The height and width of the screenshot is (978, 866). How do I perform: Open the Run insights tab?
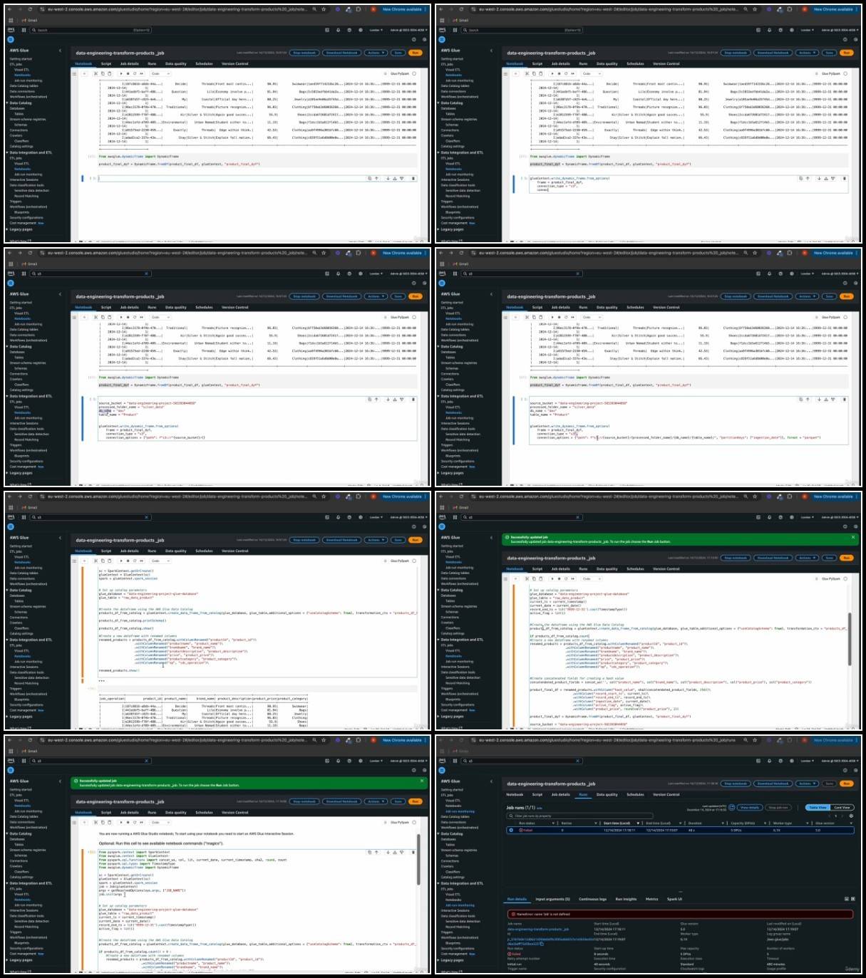pyautogui.click(x=626, y=899)
